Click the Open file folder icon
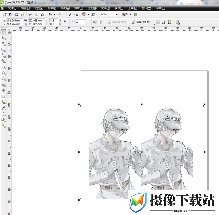Image resolution: width=219 pixels, height=215 pixels. pos(11,14)
